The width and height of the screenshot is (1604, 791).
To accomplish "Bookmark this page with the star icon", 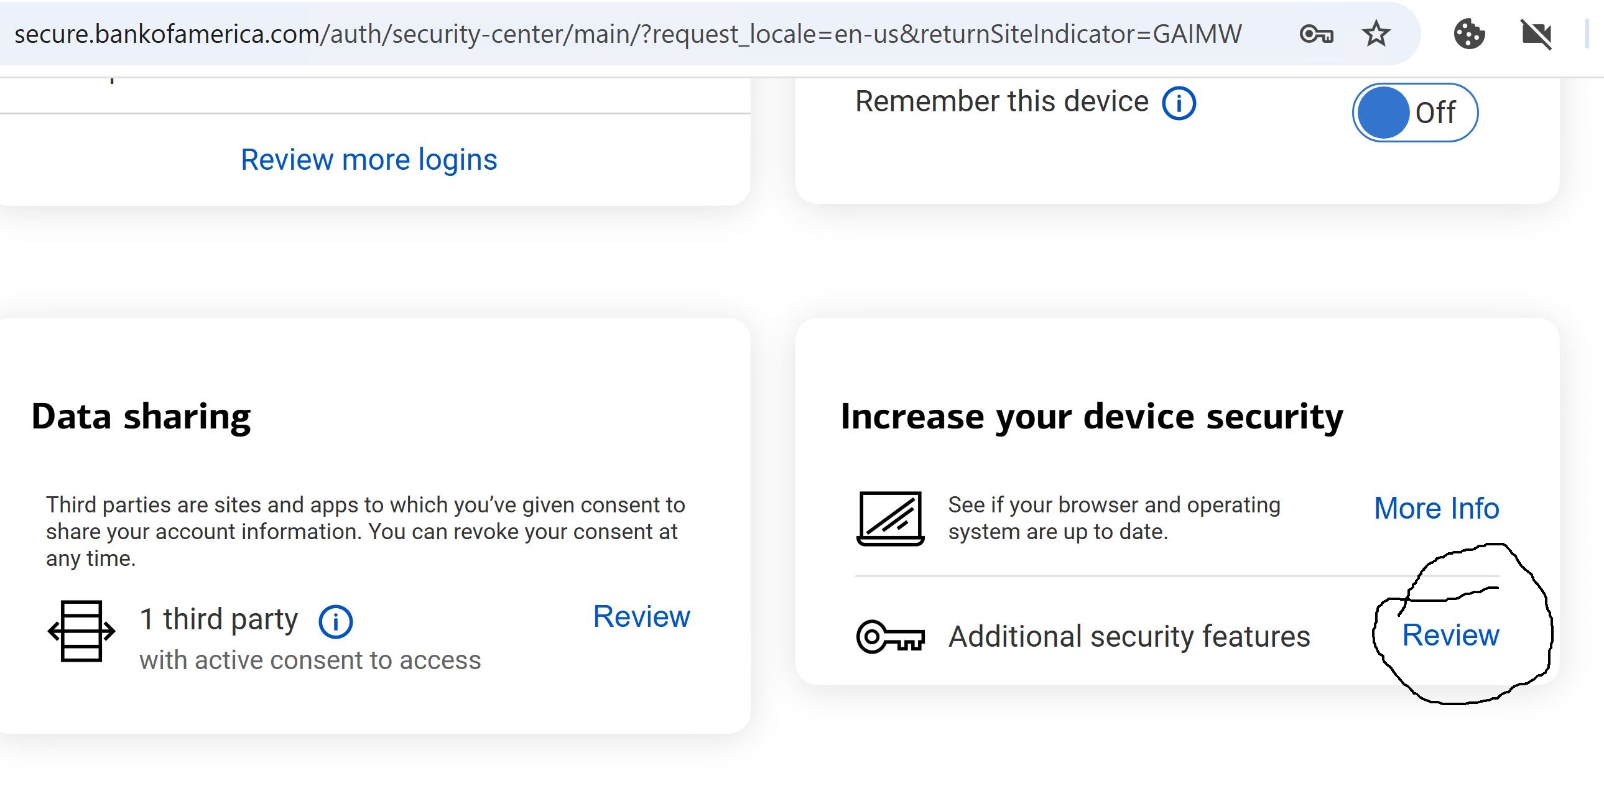I will point(1376,34).
